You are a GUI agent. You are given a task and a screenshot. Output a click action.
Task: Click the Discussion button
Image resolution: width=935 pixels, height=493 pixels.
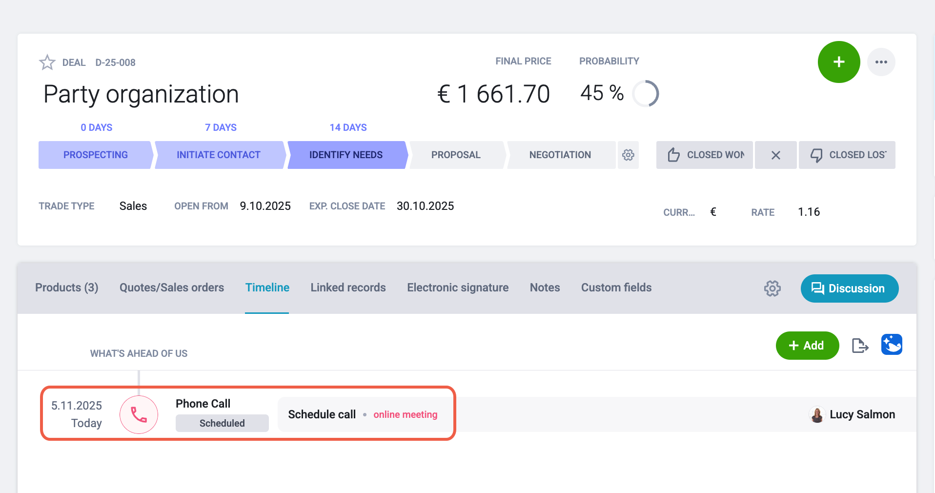(850, 288)
